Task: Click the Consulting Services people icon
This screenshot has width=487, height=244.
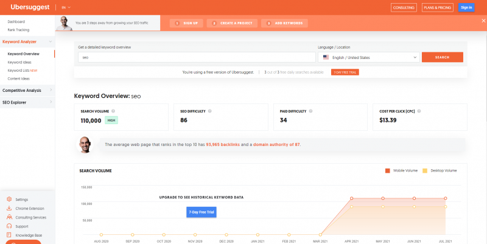Action: tap(9, 217)
